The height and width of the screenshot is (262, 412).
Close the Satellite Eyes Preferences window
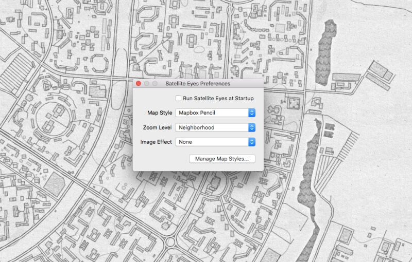pyautogui.click(x=139, y=84)
